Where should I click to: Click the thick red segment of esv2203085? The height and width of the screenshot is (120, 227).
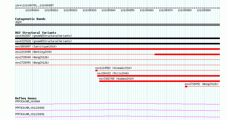(187, 54)
